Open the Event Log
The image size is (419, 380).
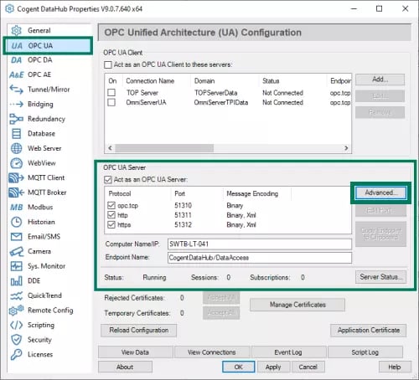(288, 352)
